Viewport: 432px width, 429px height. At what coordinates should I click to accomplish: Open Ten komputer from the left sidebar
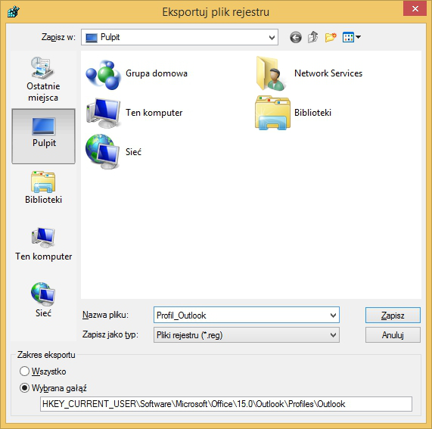[43, 244]
